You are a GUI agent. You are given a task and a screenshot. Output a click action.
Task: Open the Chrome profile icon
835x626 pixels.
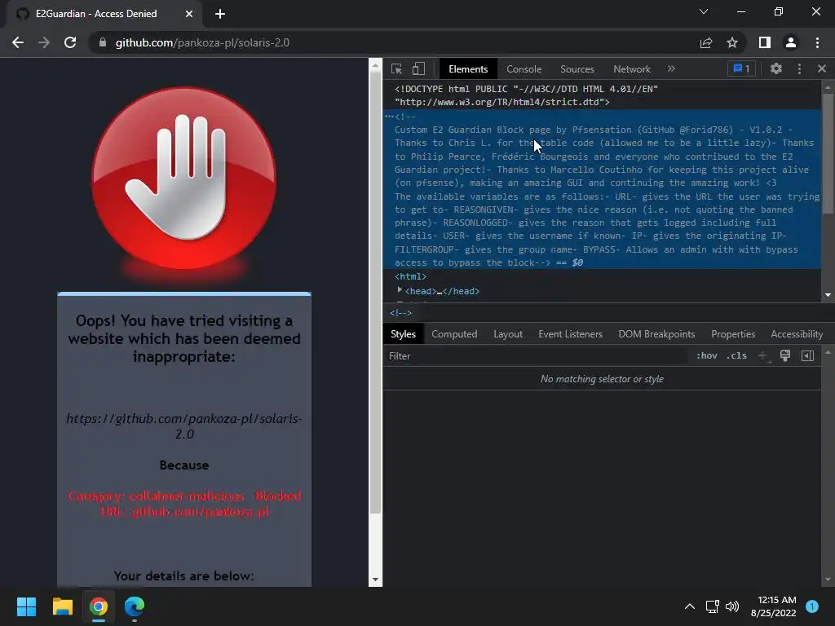tap(791, 42)
